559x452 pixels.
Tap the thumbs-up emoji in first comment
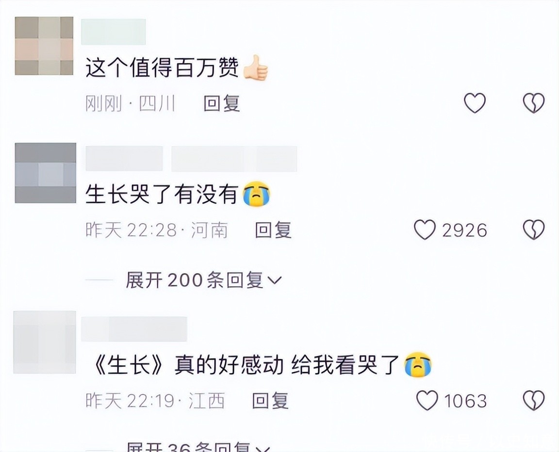click(x=255, y=68)
